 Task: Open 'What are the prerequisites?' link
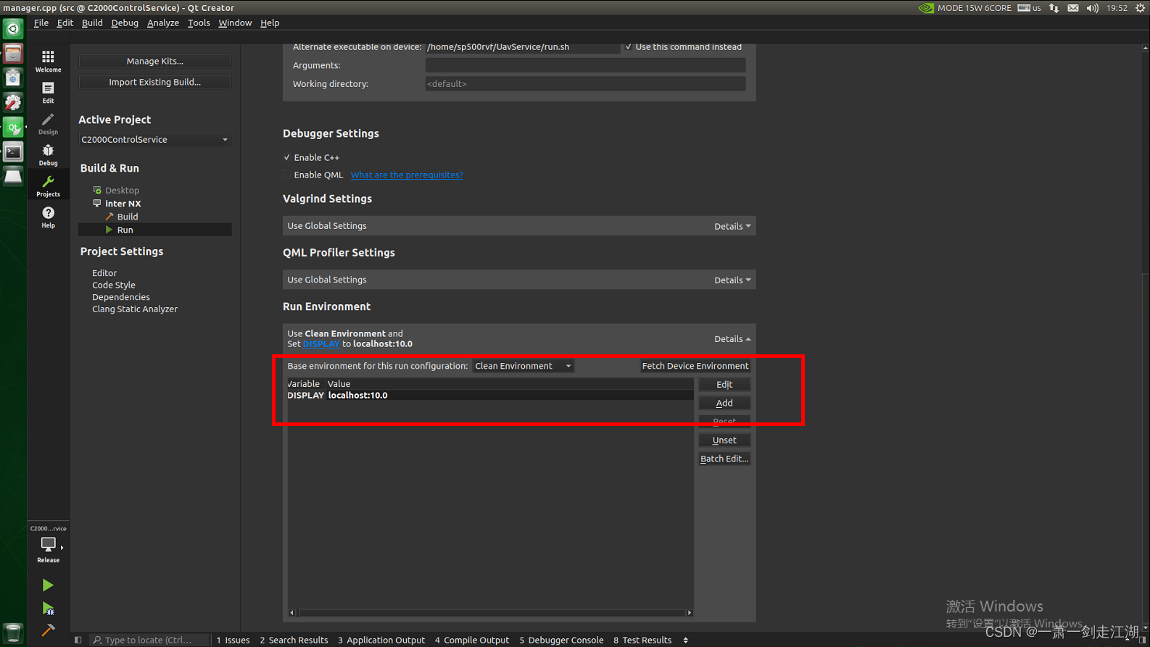407,175
